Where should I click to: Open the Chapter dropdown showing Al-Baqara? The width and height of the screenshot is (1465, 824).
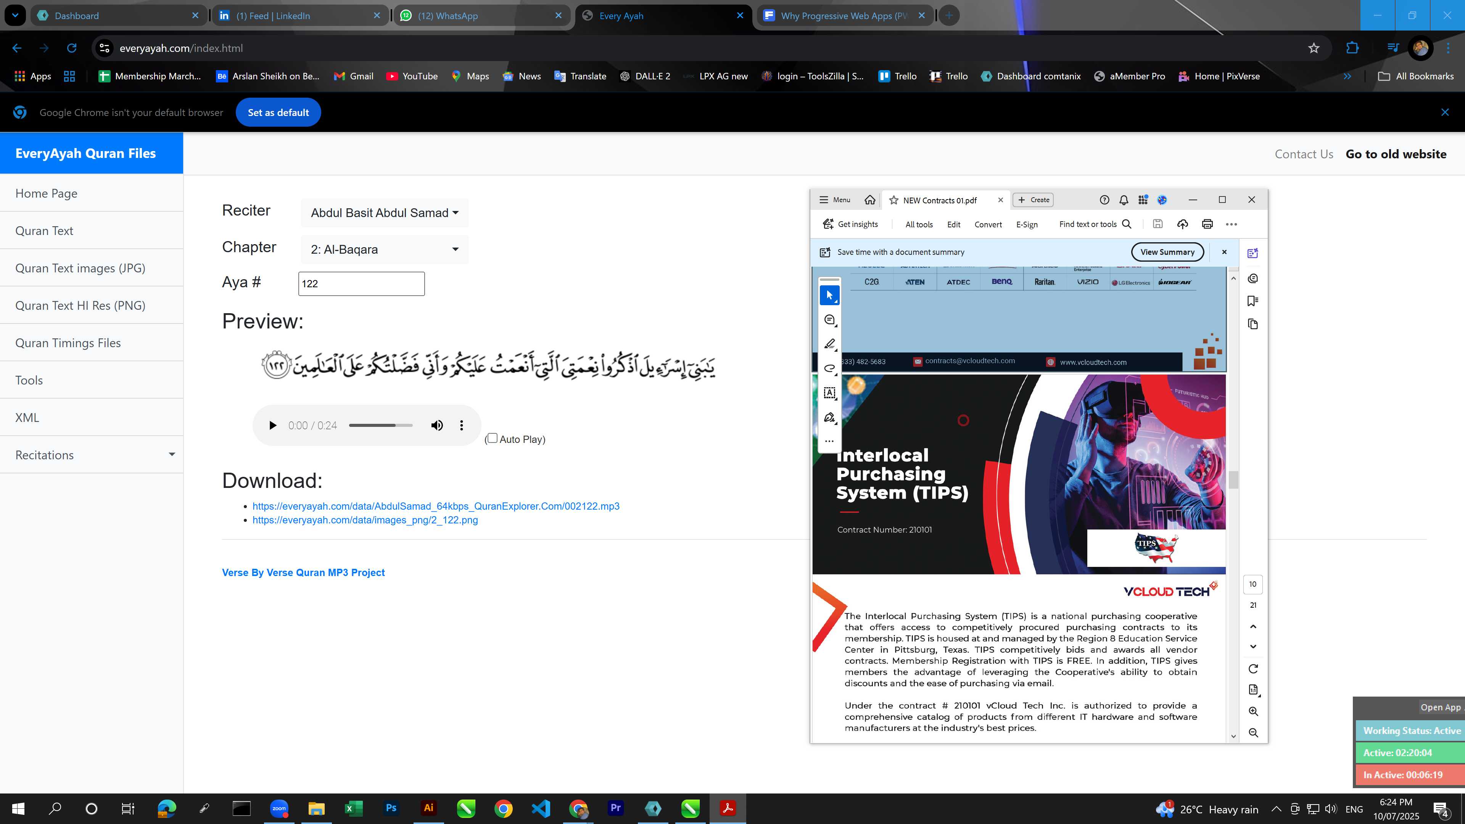[385, 249]
